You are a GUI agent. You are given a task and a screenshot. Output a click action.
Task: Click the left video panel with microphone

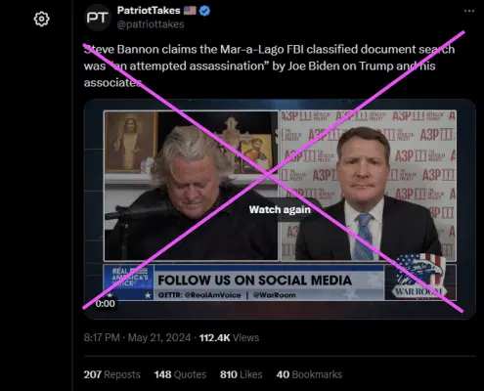(x=191, y=186)
